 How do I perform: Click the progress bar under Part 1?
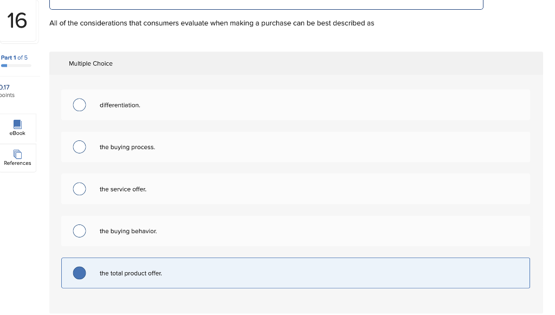click(x=15, y=65)
